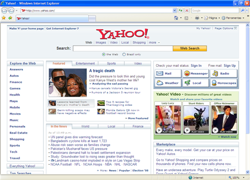The width and height of the screenshot is (250, 180).
Task: Click 'Everything Yahoo!' button
Action: 25,166
